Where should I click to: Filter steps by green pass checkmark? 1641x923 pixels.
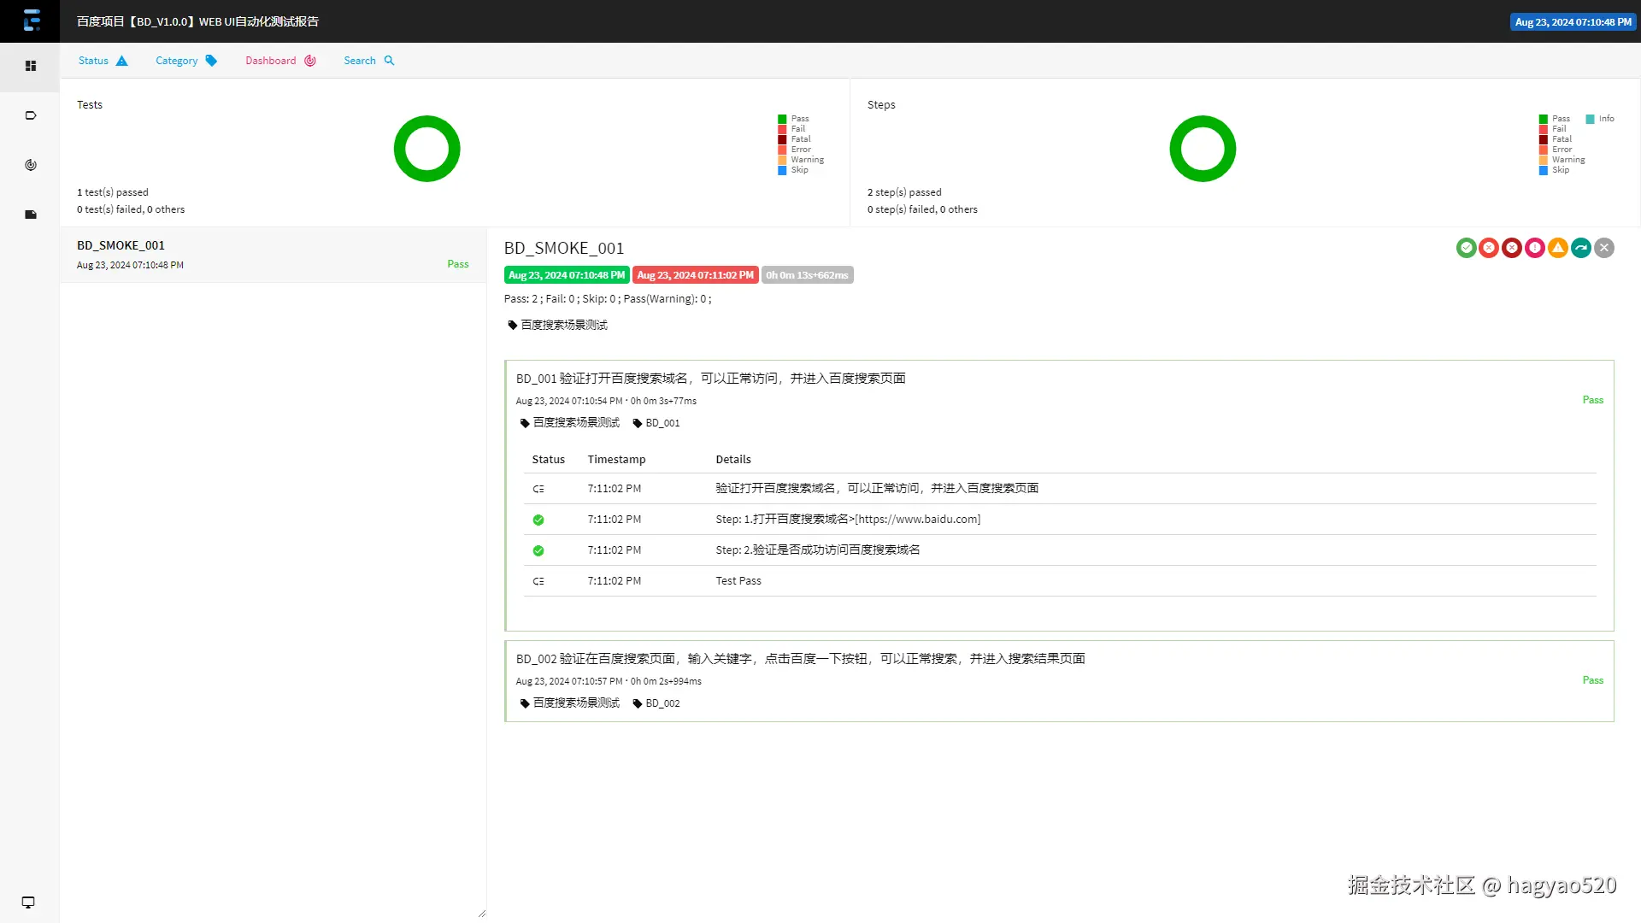[x=1466, y=248]
